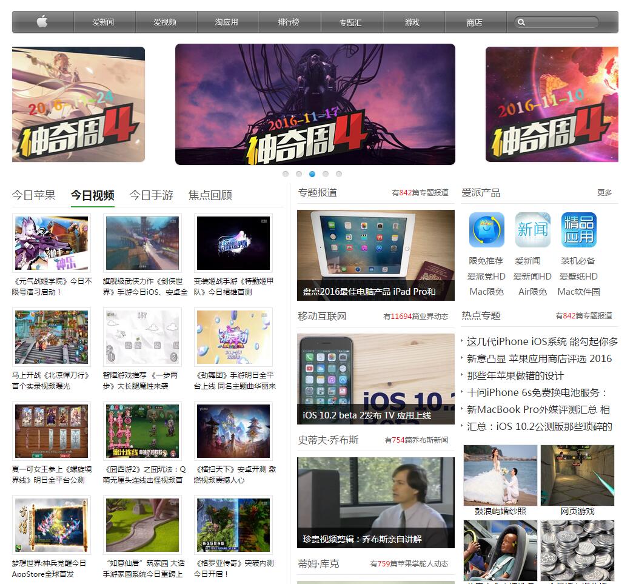This screenshot has height=584, width=636.
Task: Open 新意凸显 苹果应用商店评选 topic
Action: coord(540,359)
